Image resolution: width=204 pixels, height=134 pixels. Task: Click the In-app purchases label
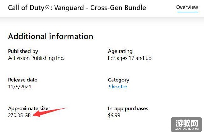[x=128, y=109]
